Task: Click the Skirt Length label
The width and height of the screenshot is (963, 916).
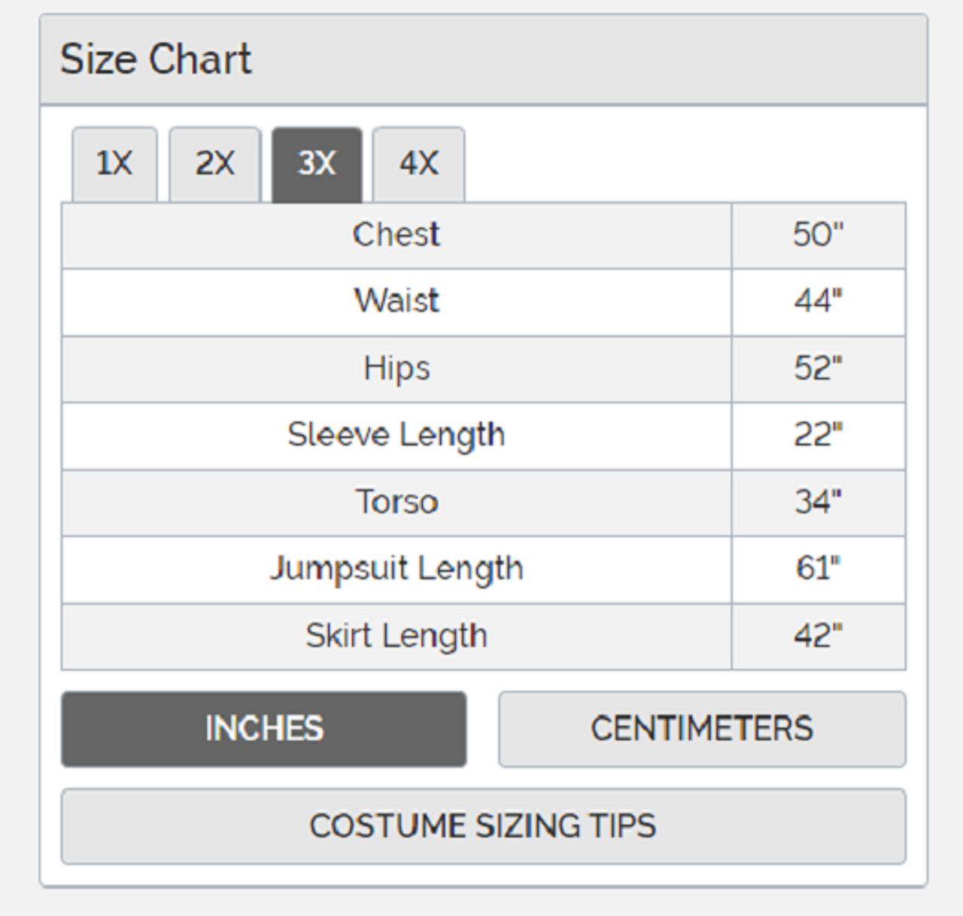Action: (396, 636)
